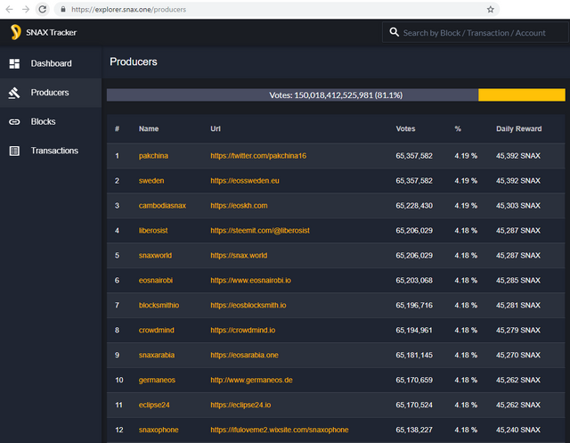Image resolution: width=570 pixels, height=443 pixels.
Task: Focus the block/transaction/account search field
Action: 474,33
